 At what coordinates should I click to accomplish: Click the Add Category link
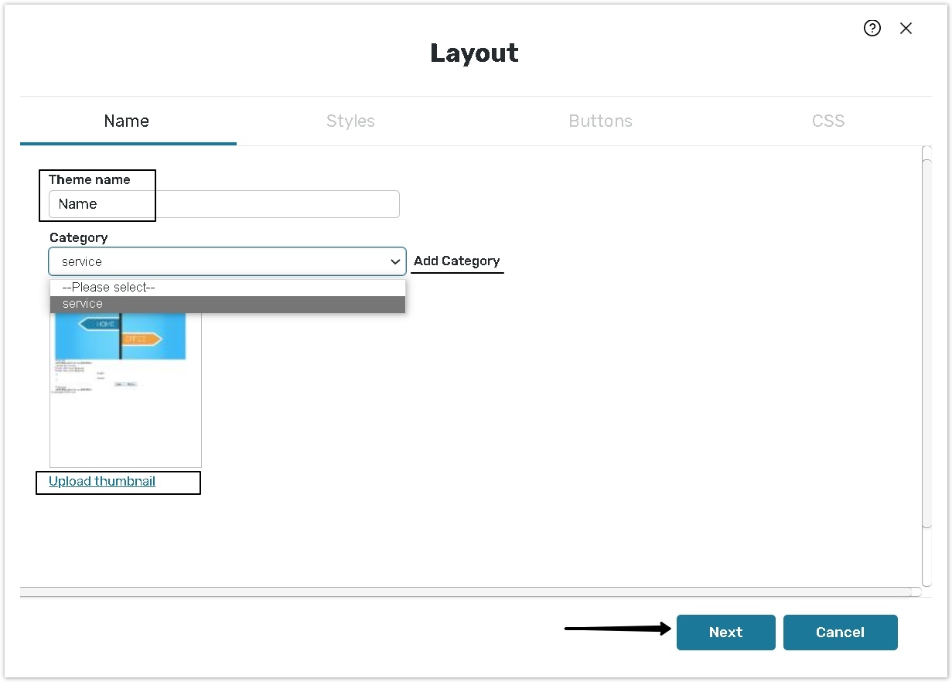click(457, 261)
